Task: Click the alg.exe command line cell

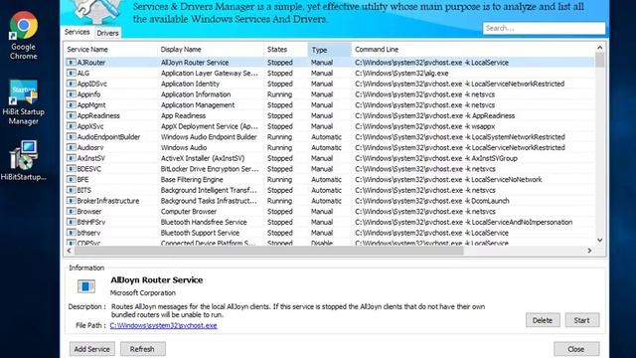Action: coord(401,73)
